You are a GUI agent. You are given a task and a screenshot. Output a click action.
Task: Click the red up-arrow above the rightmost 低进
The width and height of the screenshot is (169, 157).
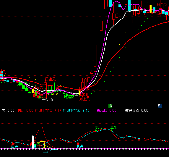(78, 143)
